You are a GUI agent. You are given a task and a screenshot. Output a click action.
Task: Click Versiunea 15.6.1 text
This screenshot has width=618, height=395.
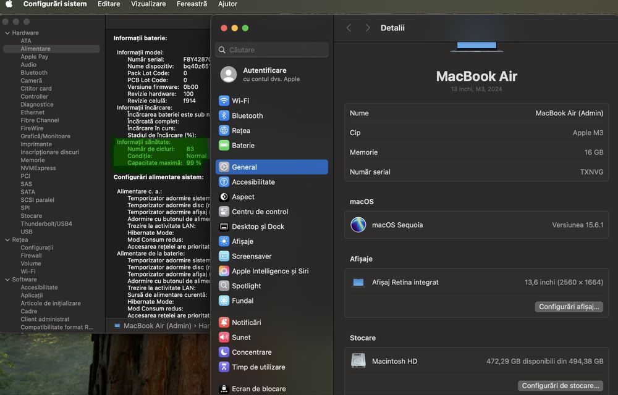577,225
